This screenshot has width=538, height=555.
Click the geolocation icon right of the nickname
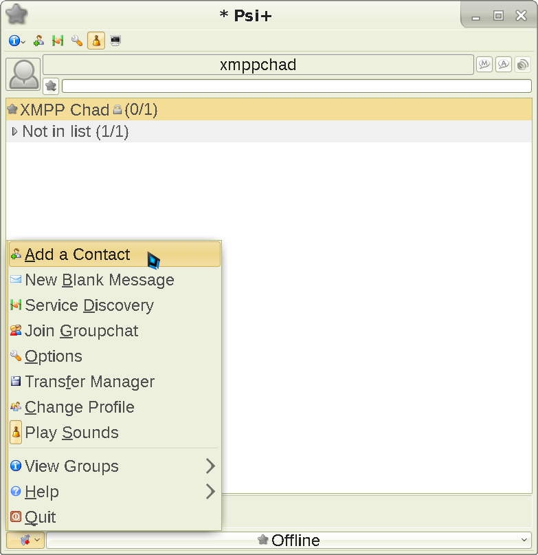point(523,65)
